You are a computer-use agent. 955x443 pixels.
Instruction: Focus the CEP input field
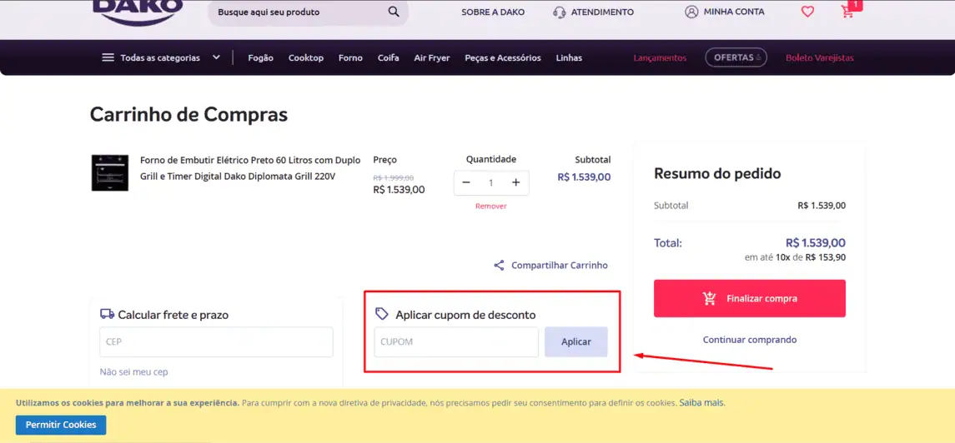(216, 342)
